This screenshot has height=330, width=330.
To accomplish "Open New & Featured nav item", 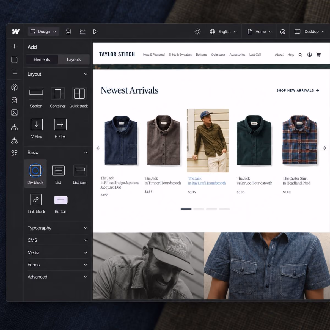I will coord(154,54).
